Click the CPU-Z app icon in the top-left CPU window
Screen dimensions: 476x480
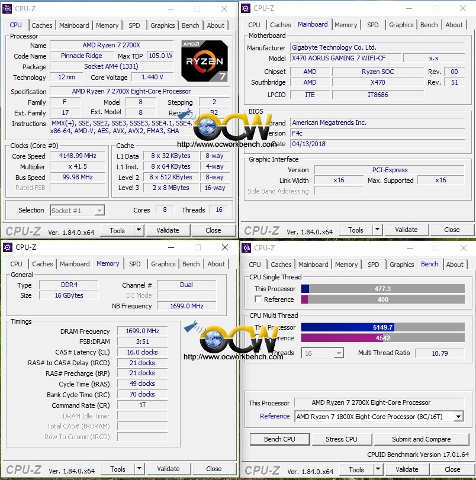pyautogui.click(x=7, y=8)
